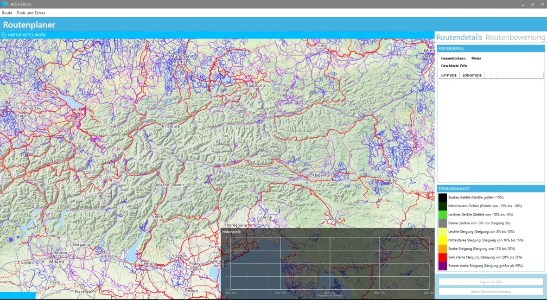
Task: Click Innsbruck on the map
Action: click(171, 126)
